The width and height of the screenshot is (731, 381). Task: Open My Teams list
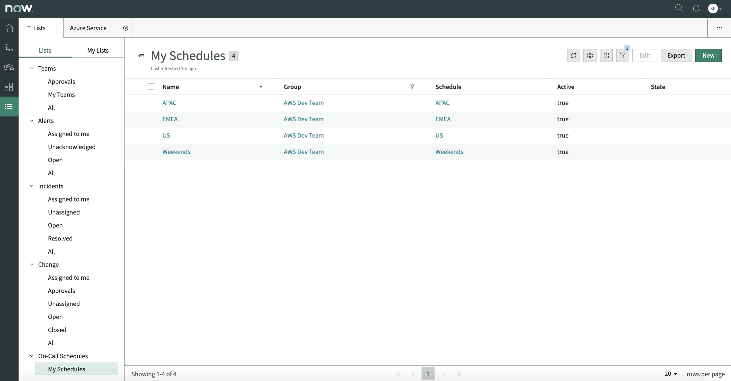(61, 95)
